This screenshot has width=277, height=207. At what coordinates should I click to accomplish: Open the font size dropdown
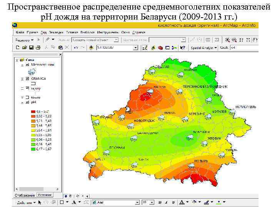tap(152, 203)
